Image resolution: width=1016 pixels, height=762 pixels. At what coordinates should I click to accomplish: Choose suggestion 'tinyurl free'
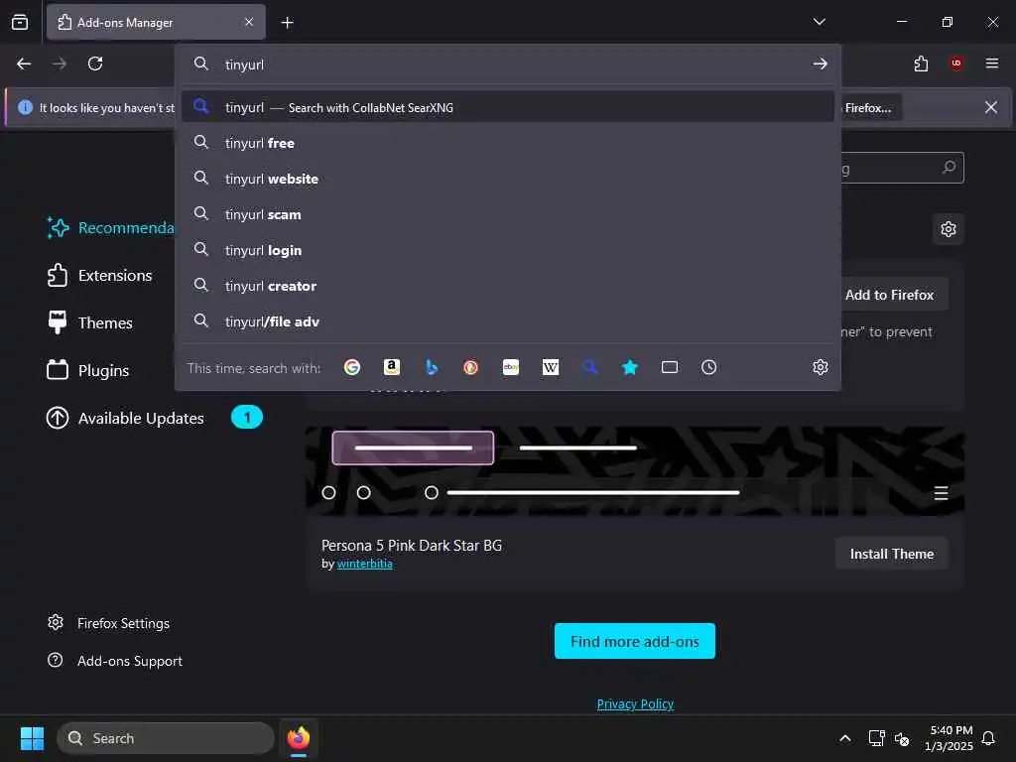coord(507,143)
